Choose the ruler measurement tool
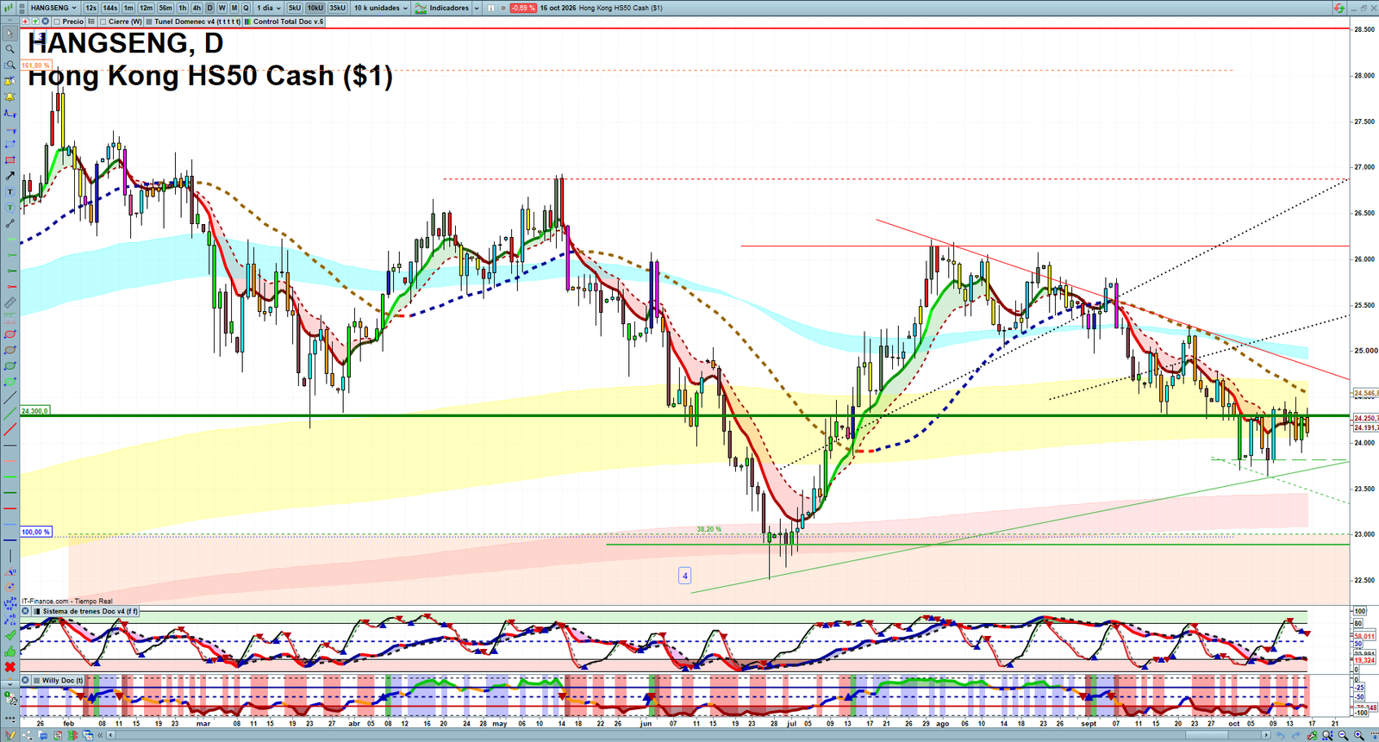The height and width of the screenshot is (742, 1379). point(9,302)
